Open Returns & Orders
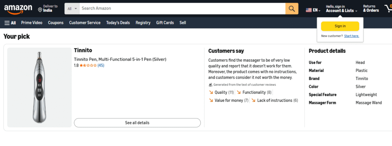The image size is (392, 146). [x=371, y=9]
